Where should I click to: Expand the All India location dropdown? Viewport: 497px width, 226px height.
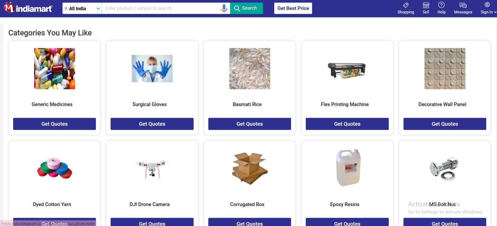[x=82, y=8]
